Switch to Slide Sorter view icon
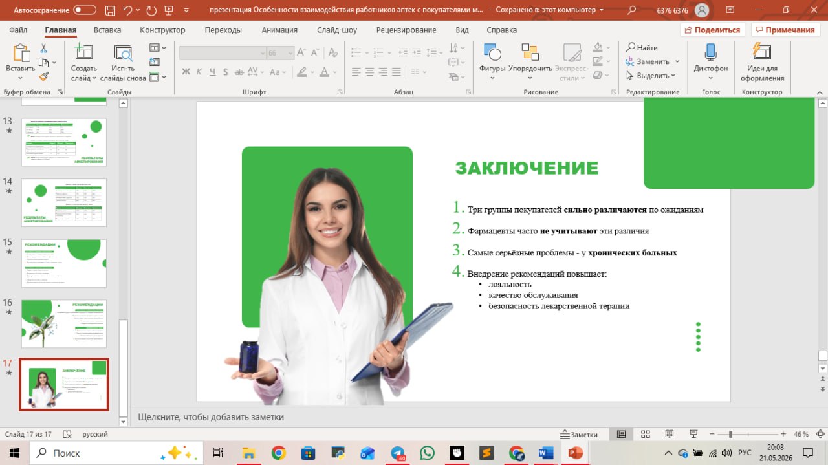The image size is (828, 465). point(645,434)
